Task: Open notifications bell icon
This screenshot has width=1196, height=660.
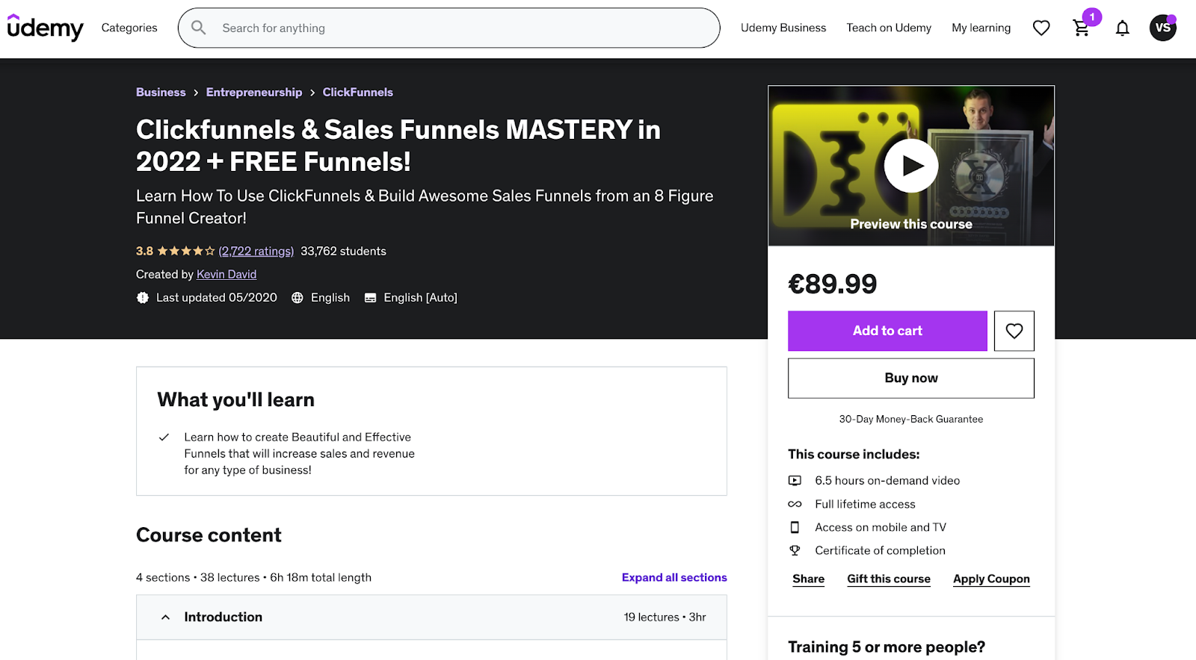Action: [x=1122, y=28]
